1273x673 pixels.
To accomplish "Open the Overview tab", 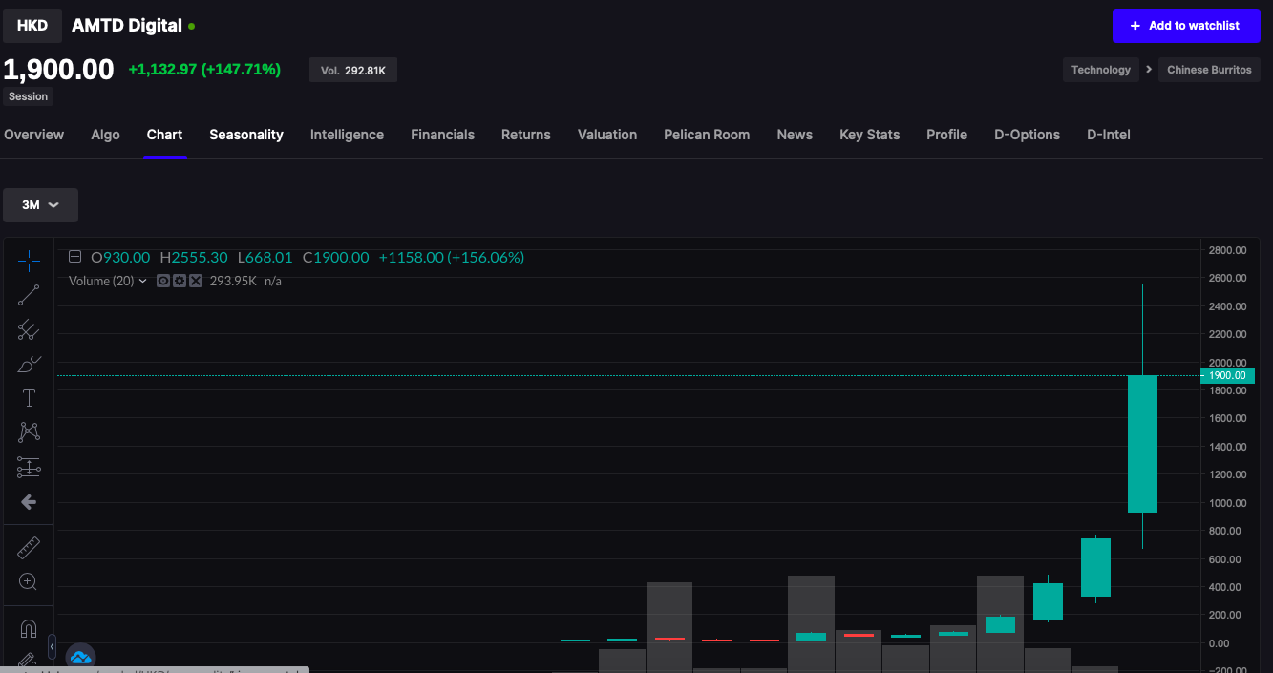I will pyautogui.click(x=33, y=135).
